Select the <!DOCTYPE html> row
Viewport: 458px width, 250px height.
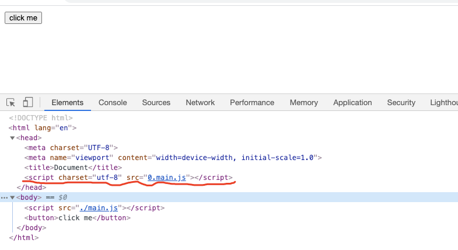pyautogui.click(x=41, y=118)
